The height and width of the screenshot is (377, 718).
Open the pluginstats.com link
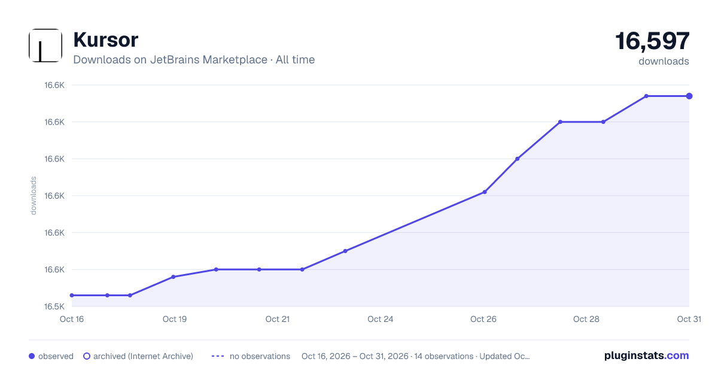[x=647, y=355]
